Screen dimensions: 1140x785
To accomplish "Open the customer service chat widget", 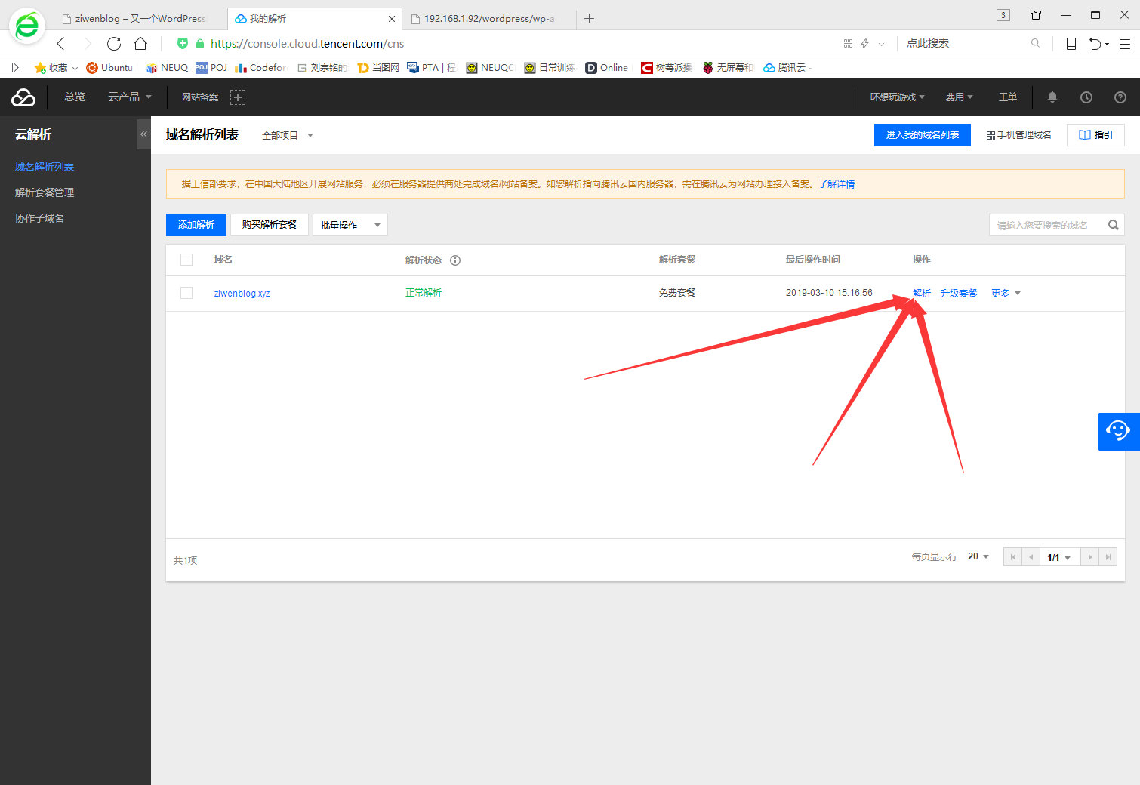I will (1119, 431).
